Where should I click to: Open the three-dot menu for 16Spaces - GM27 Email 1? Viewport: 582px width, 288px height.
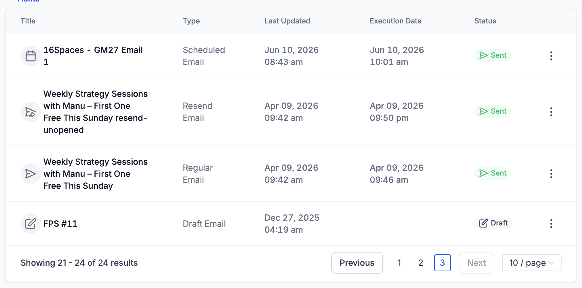[551, 56]
